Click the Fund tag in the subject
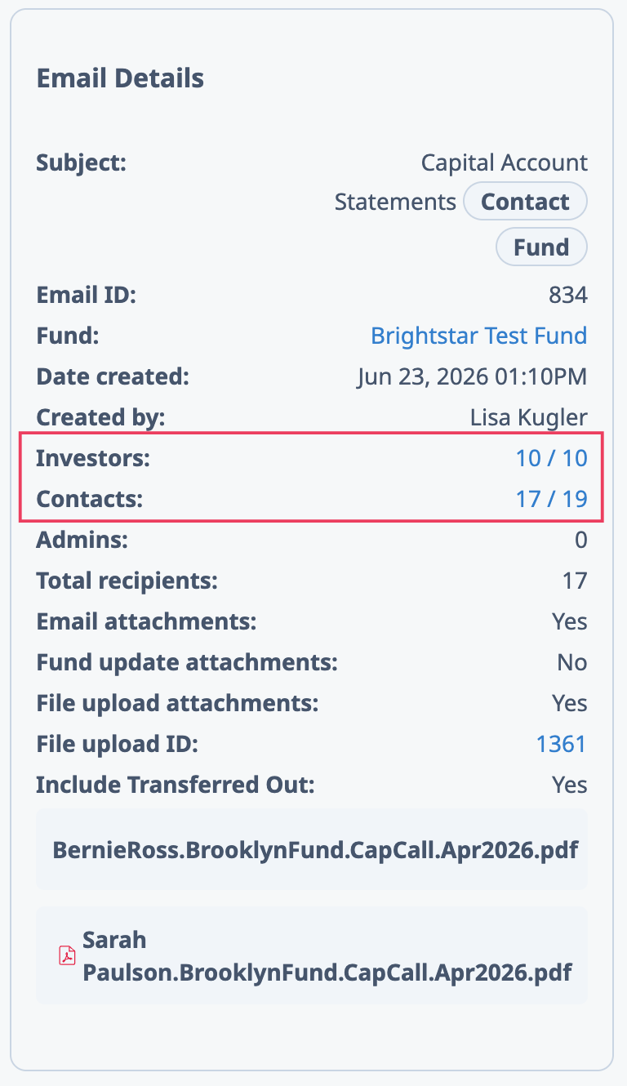The width and height of the screenshot is (627, 1086). pos(541,247)
